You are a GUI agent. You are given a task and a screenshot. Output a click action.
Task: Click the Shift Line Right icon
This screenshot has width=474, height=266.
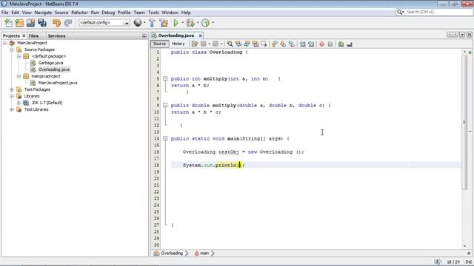pyautogui.click(x=311, y=44)
